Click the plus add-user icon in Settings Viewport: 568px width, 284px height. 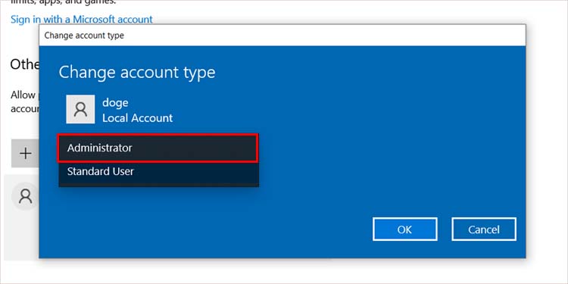(25, 154)
